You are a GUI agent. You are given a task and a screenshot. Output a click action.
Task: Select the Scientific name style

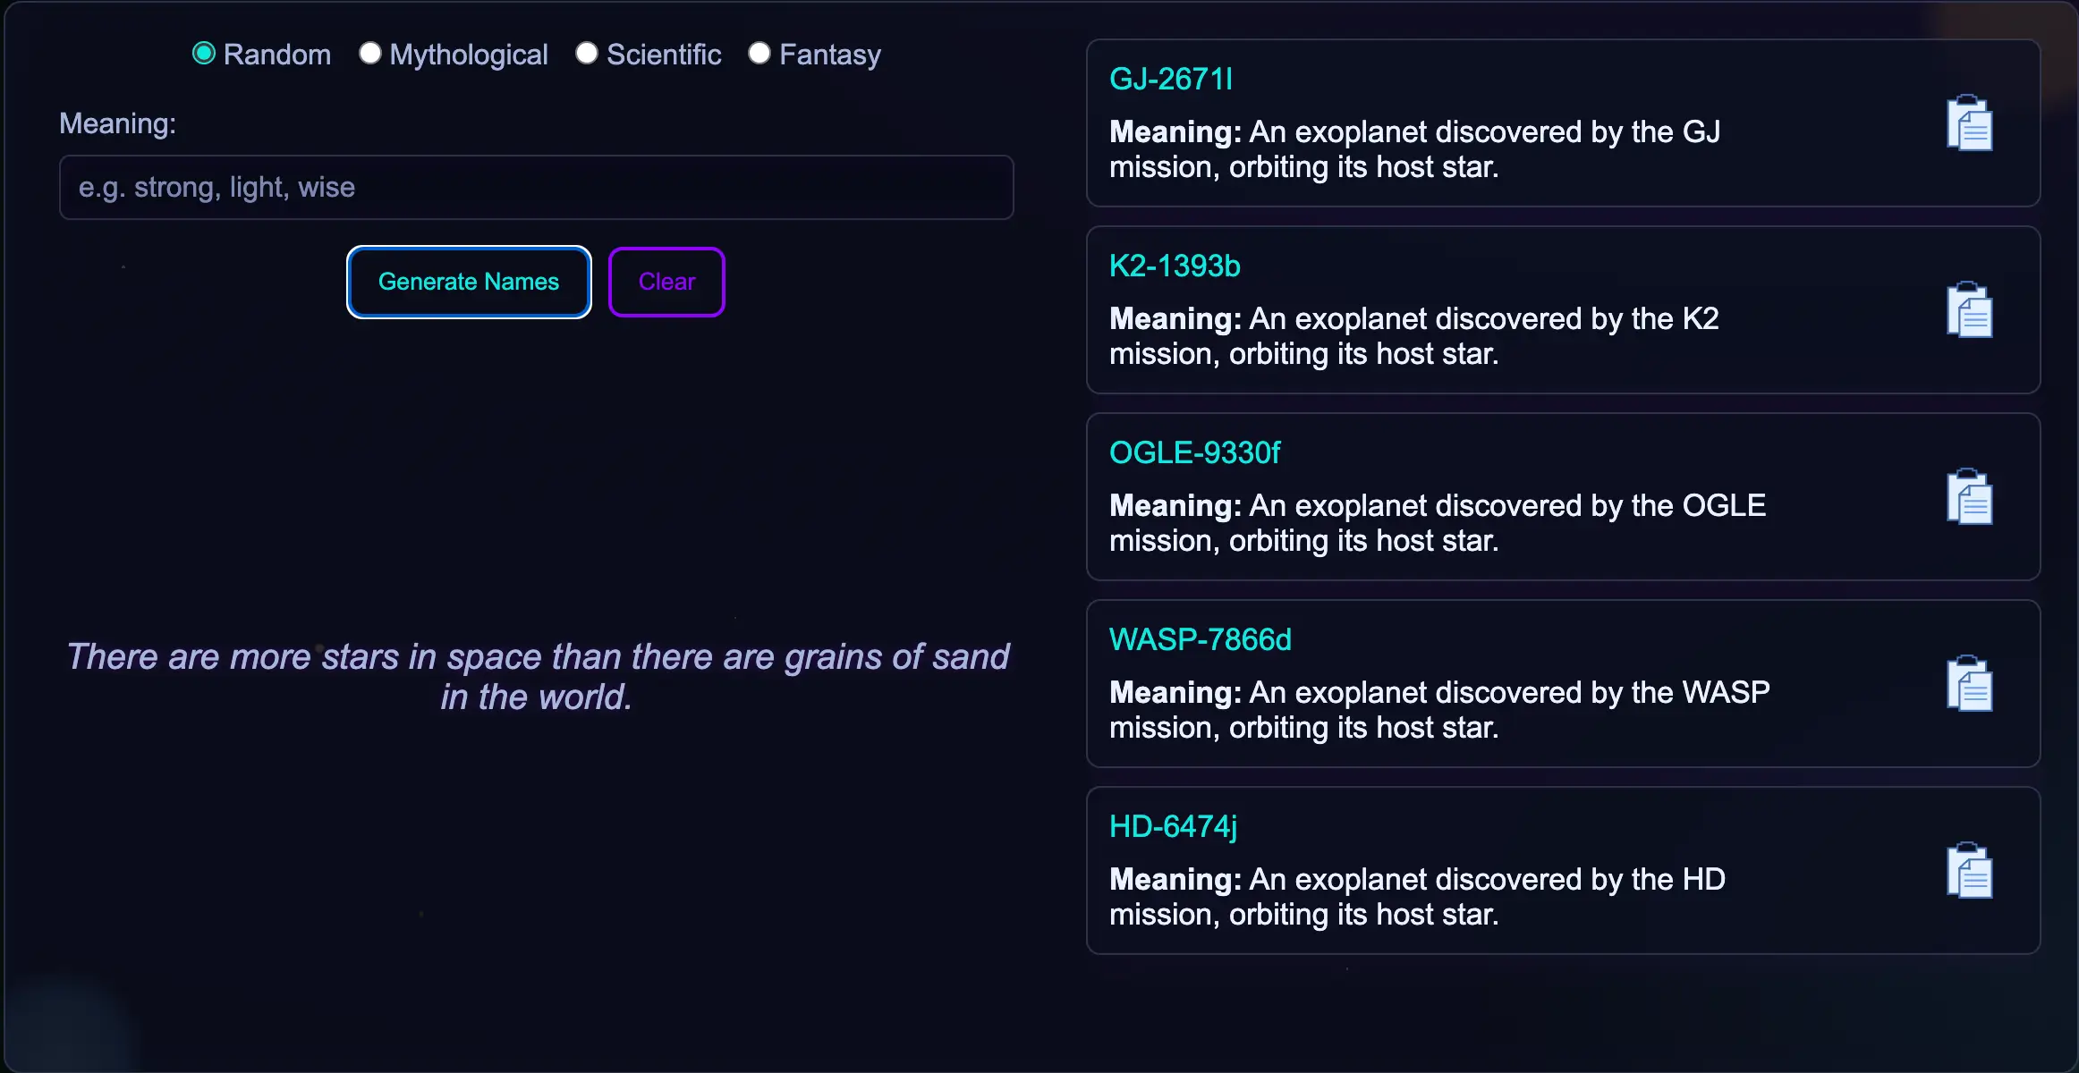[587, 53]
